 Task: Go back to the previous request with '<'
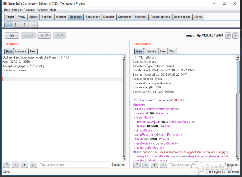pyautogui.click(x=42, y=36)
